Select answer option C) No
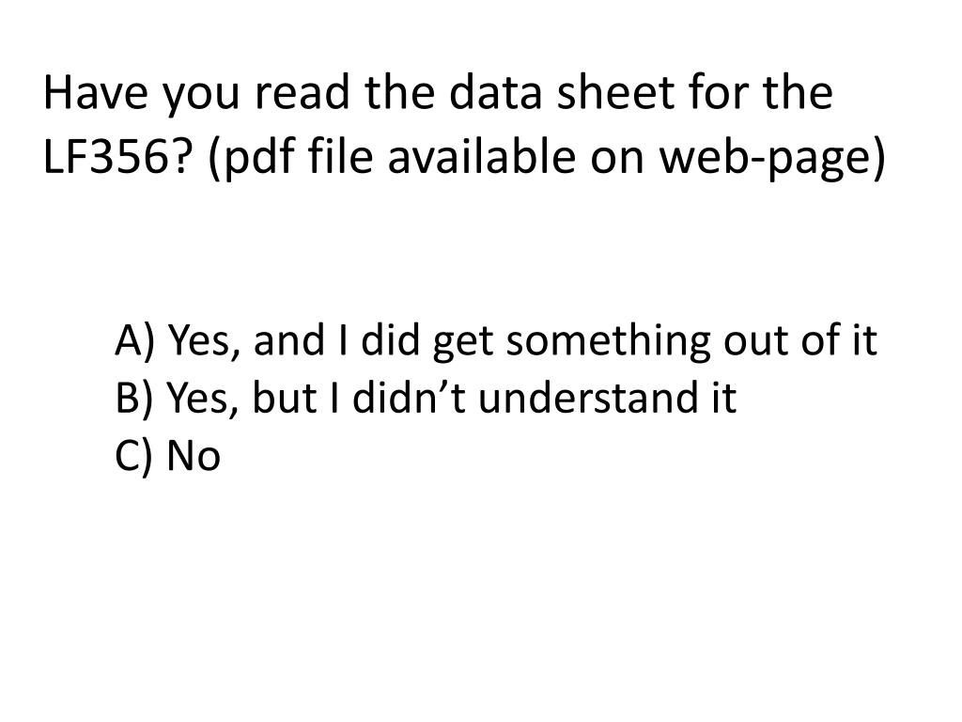This screenshot has width=962, height=722. point(167,456)
